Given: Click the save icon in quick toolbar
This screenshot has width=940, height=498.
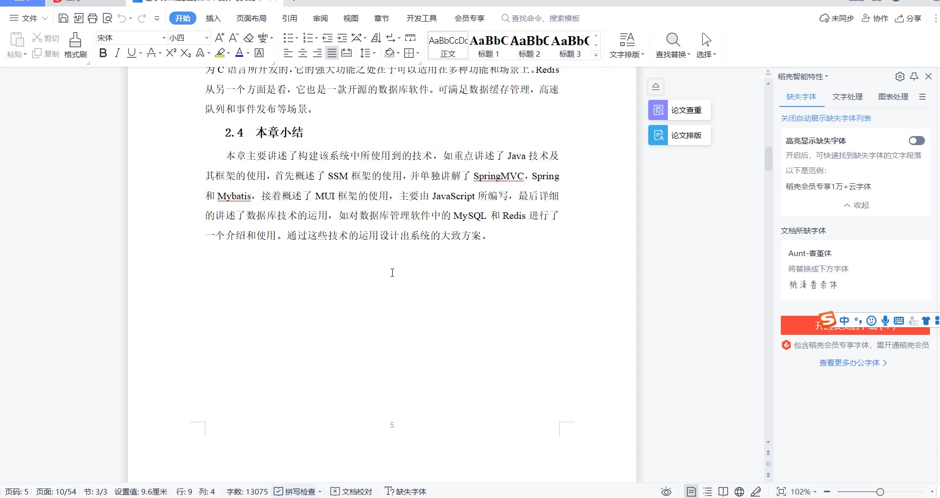Looking at the screenshot, I should [63, 19].
